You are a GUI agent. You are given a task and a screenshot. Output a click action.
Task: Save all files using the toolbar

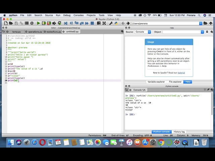point(21,23)
